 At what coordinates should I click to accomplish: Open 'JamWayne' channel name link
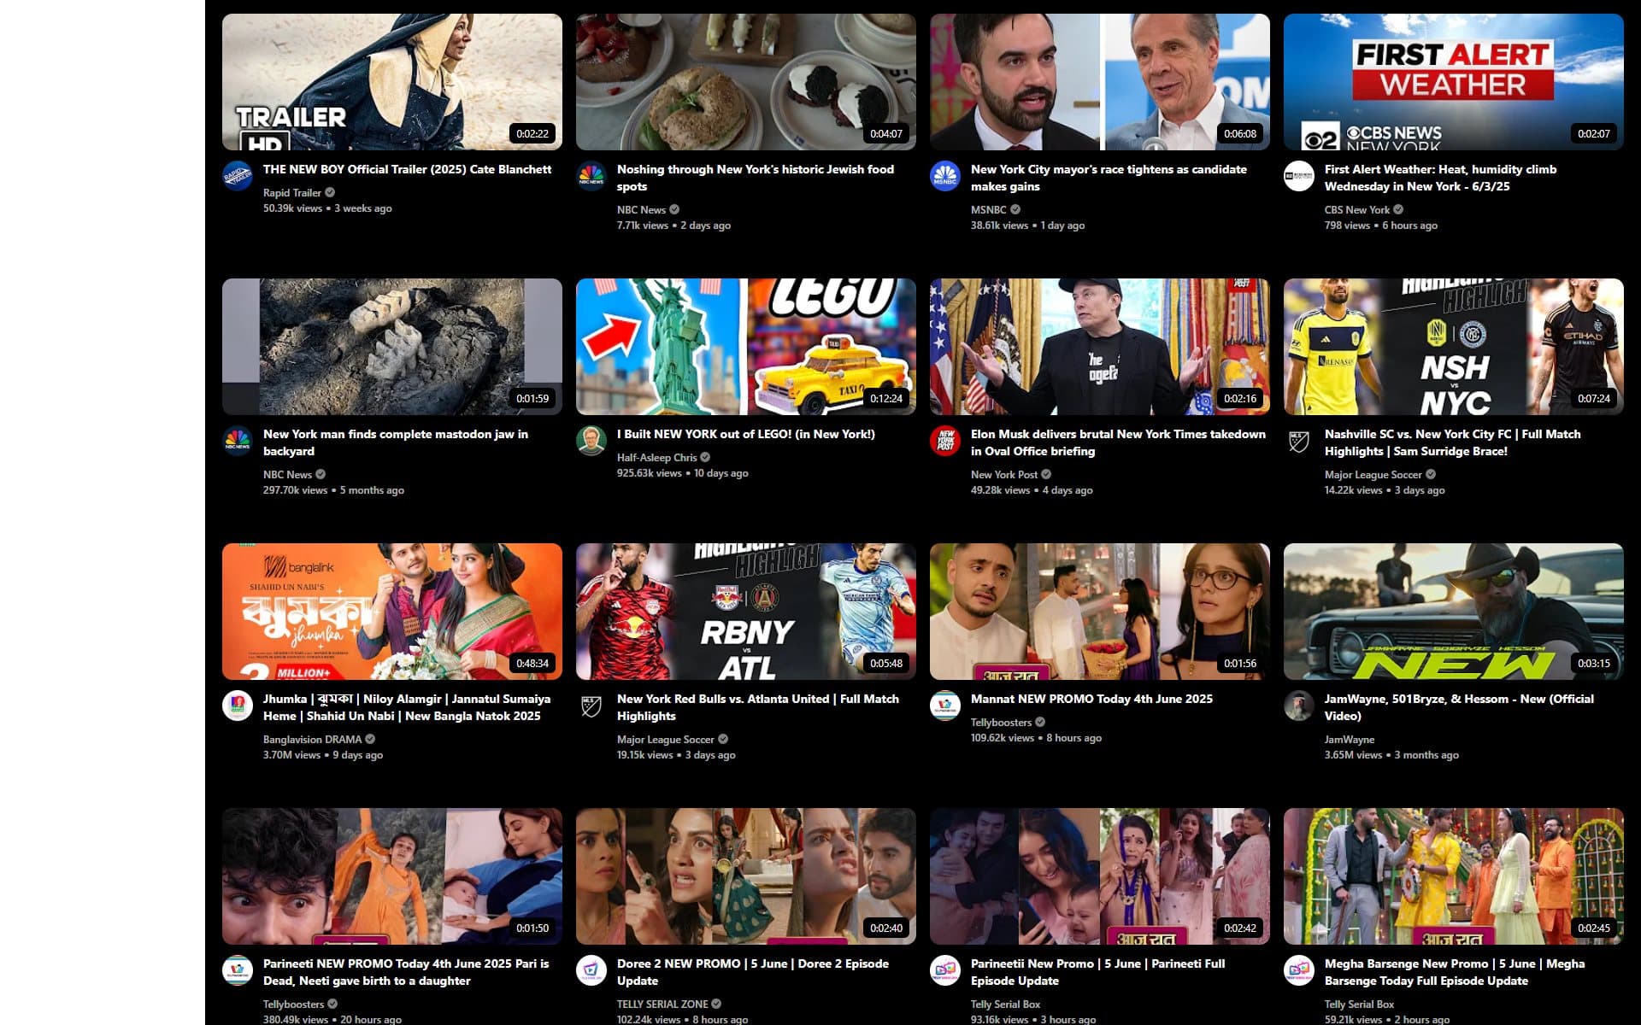pyautogui.click(x=1350, y=740)
